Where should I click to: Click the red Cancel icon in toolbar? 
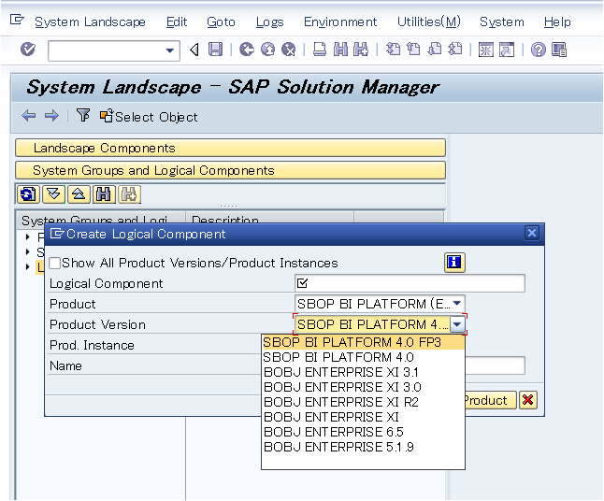click(x=289, y=50)
